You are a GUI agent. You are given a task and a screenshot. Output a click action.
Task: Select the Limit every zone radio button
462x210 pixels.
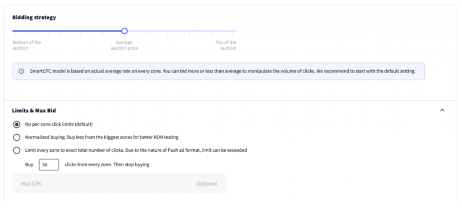(x=17, y=150)
